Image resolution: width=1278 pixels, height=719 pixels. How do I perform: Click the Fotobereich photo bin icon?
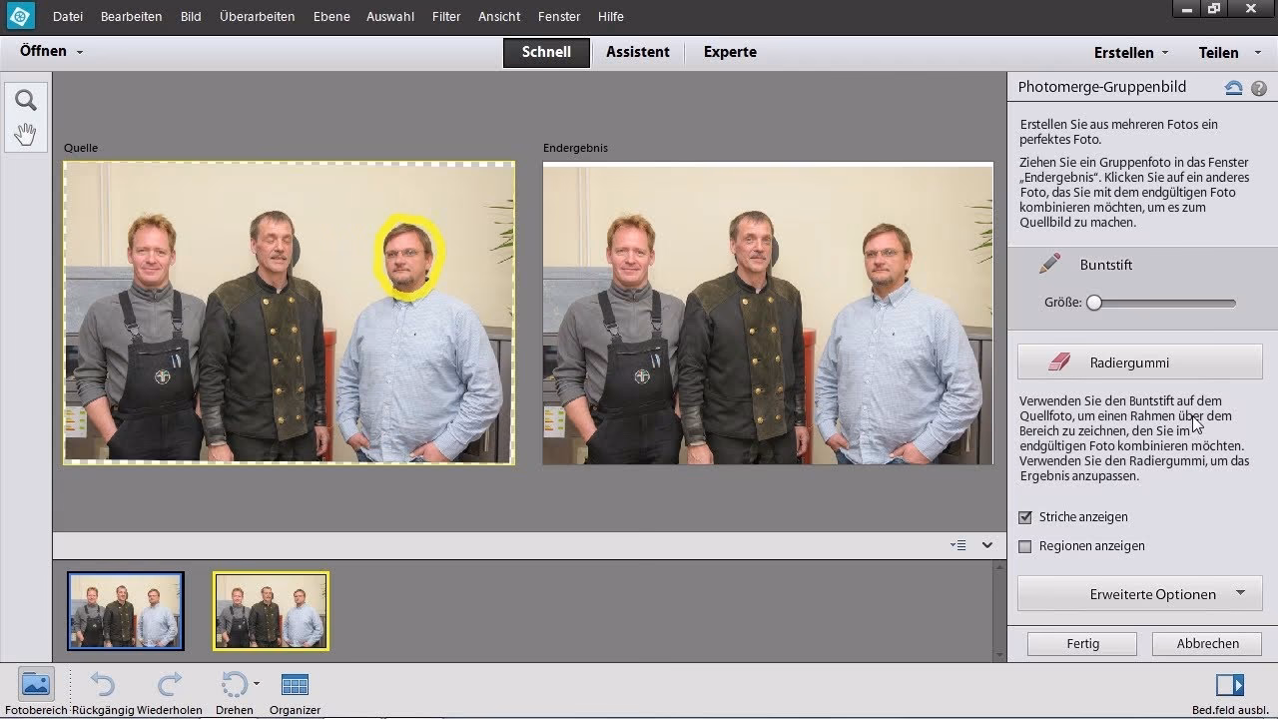coord(35,685)
